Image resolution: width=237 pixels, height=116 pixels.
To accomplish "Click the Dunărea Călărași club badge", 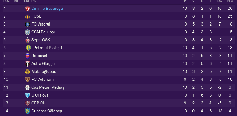I will 27,111.
